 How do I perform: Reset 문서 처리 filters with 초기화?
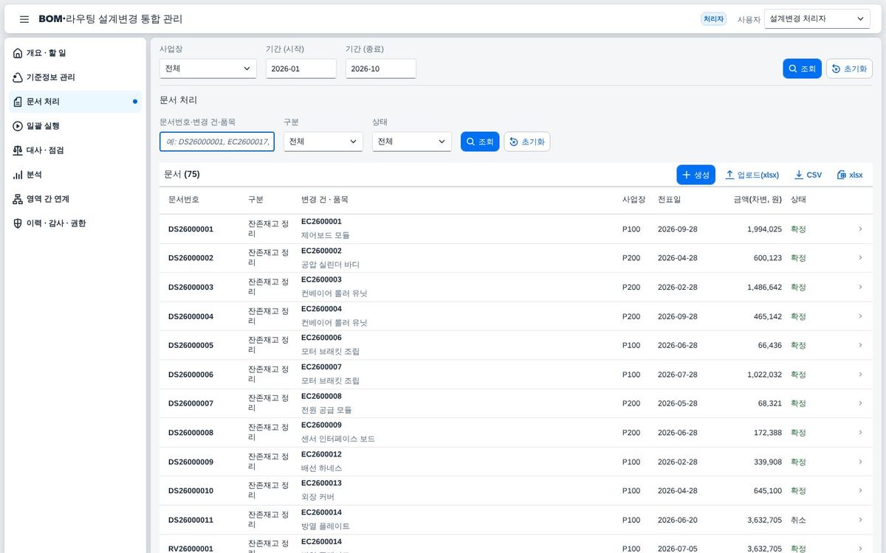pyautogui.click(x=527, y=142)
